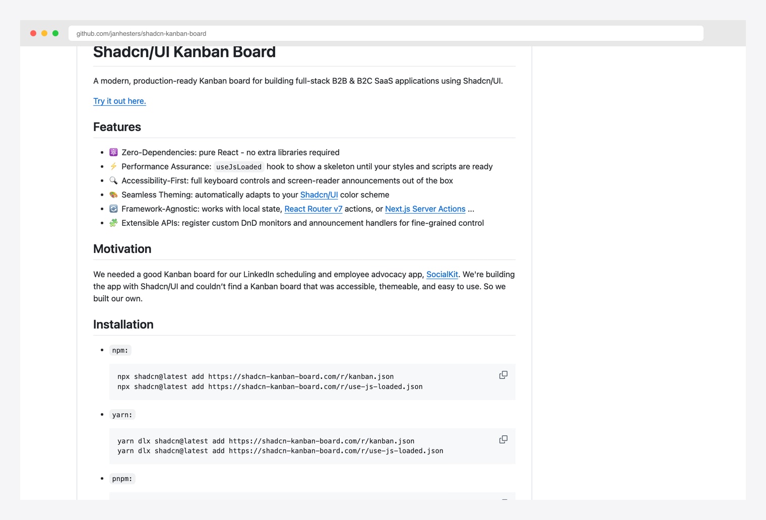Click the Installation heading
This screenshot has height=520, width=766.
(123, 324)
